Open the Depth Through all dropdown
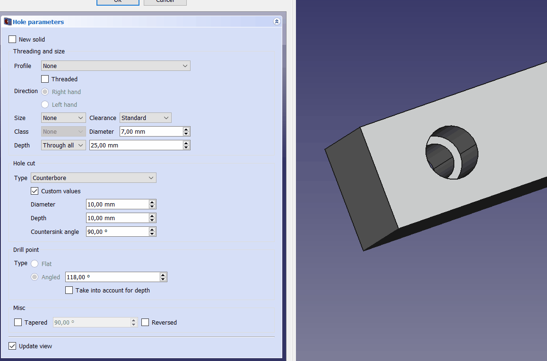 [x=63, y=145]
